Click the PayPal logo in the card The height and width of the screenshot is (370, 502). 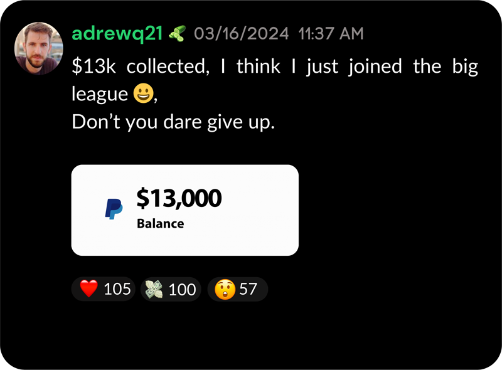114,209
